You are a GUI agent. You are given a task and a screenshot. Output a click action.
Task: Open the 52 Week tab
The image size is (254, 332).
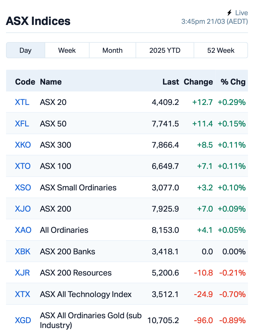tap(221, 50)
